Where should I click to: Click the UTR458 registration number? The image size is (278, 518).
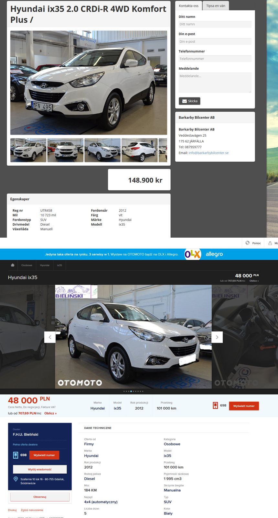(x=46, y=210)
